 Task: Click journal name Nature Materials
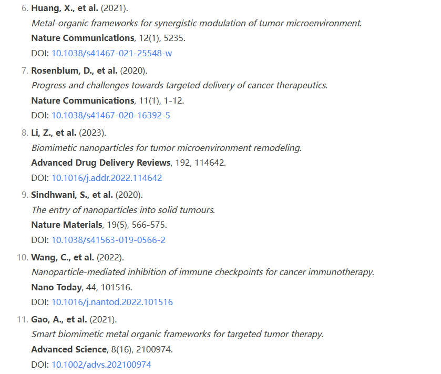click(x=67, y=225)
